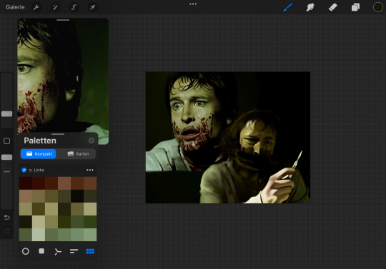Open the Layers panel
386x269 pixels.
pyautogui.click(x=355, y=7)
